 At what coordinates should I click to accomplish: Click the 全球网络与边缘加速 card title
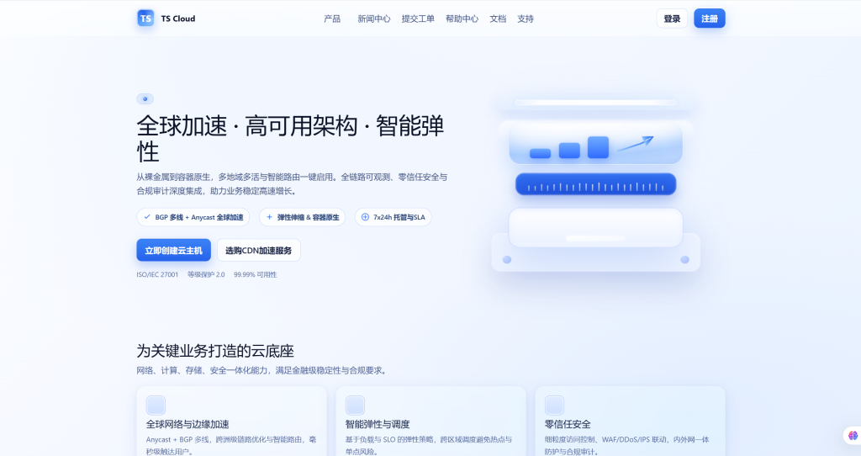tap(188, 424)
